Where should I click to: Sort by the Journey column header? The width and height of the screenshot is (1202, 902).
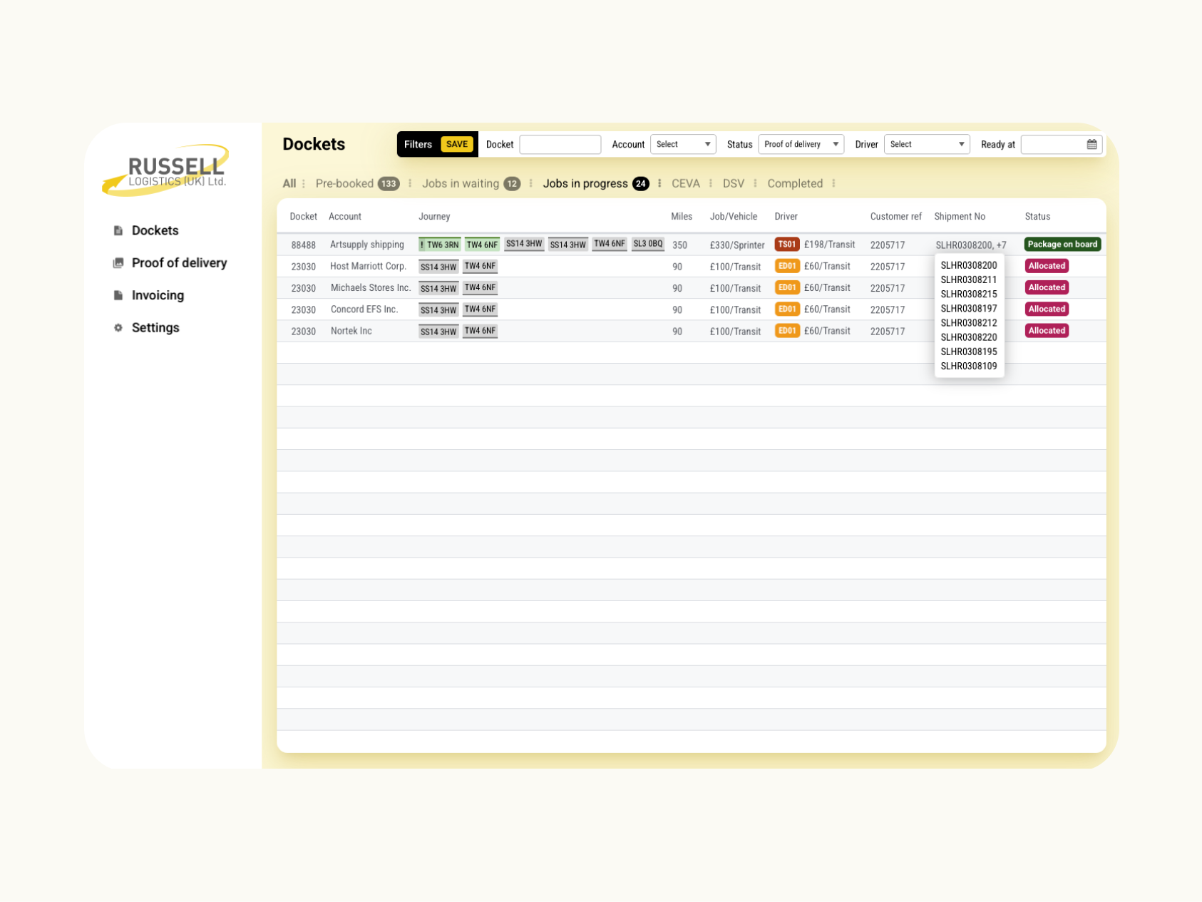[x=434, y=216]
